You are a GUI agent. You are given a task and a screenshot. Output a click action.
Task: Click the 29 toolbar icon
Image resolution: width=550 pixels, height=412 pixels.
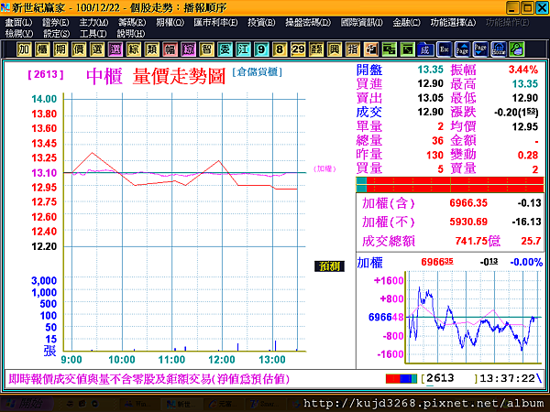(298, 49)
